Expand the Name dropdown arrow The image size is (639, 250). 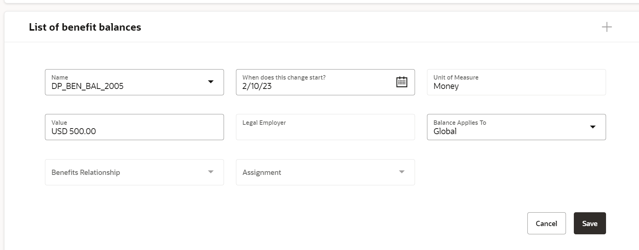coord(211,82)
